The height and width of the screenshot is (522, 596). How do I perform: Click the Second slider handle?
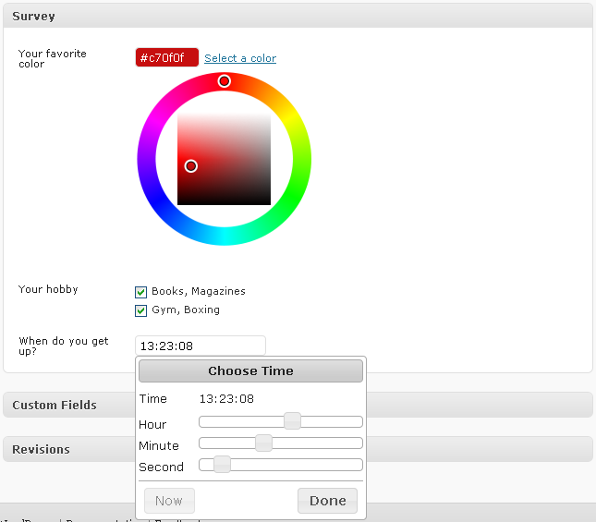coord(222,465)
